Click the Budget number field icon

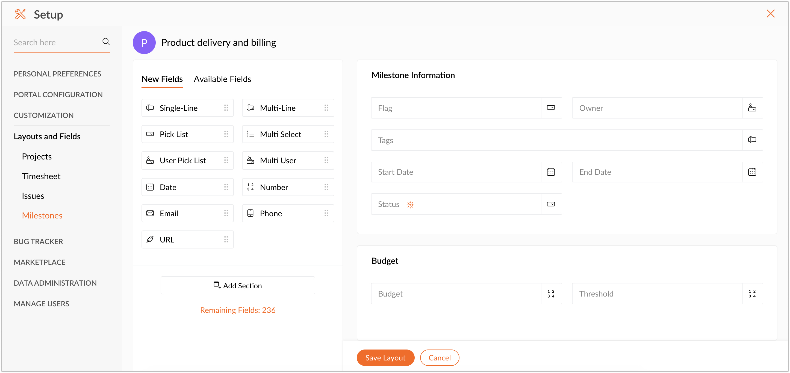coord(551,294)
